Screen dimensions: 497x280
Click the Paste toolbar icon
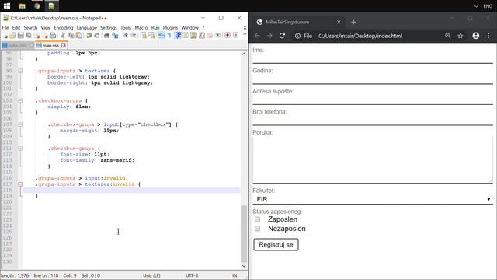(78, 35)
